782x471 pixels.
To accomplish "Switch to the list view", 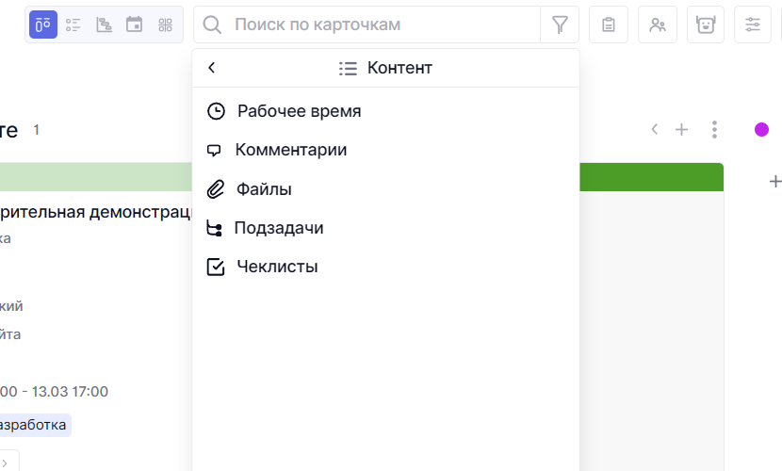I will (x=73, y=24).
